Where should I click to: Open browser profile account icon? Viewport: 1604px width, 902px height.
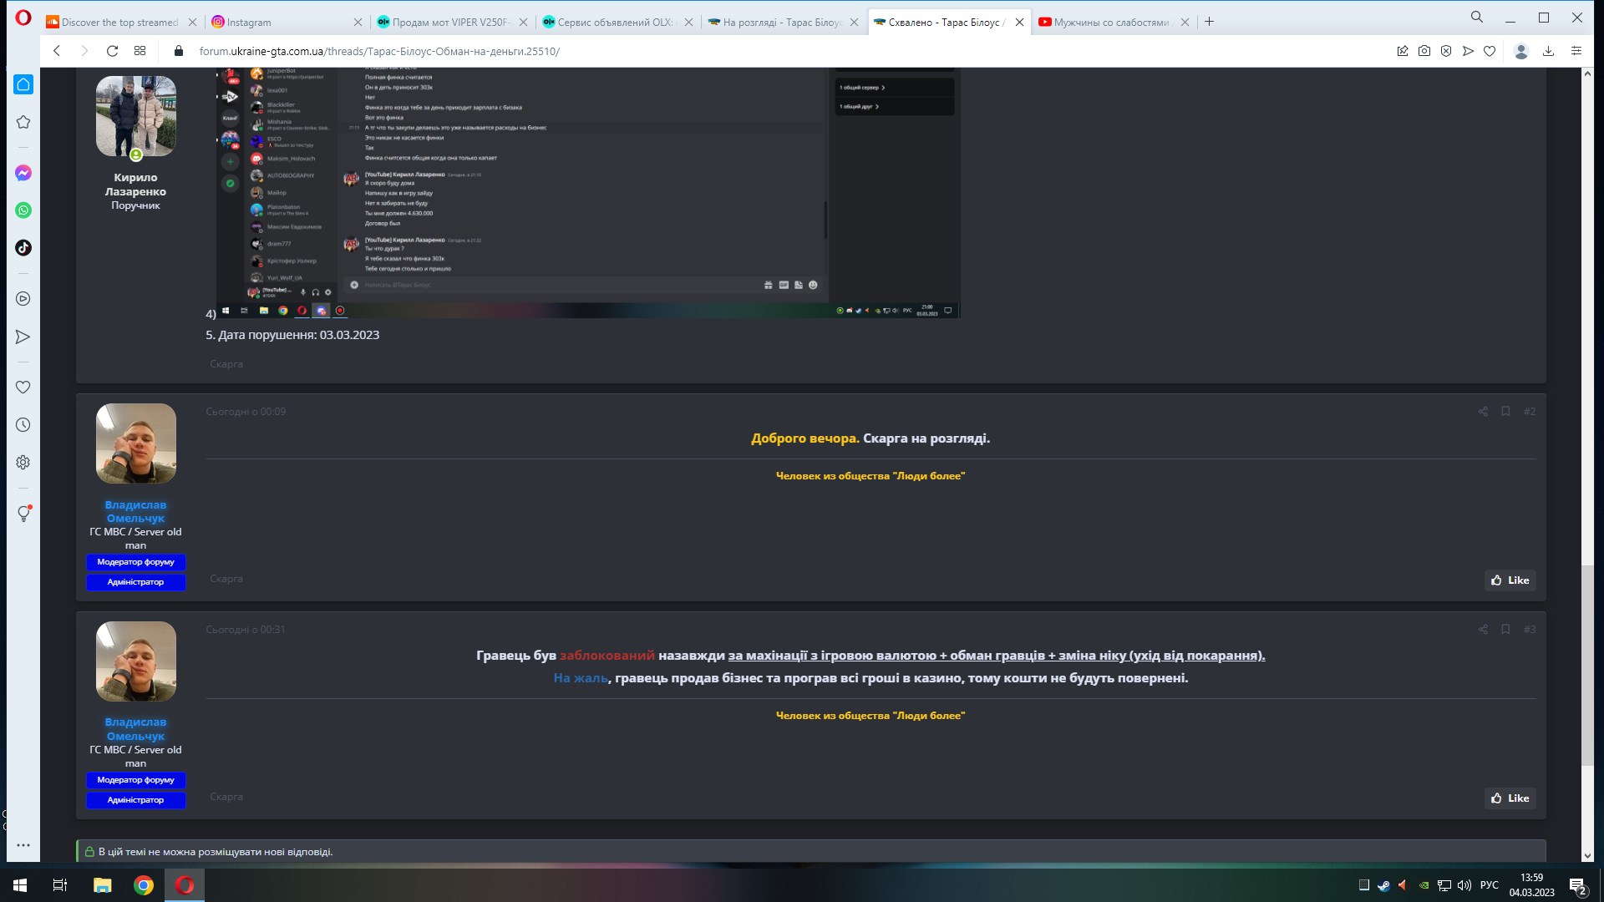[1521, 51]
